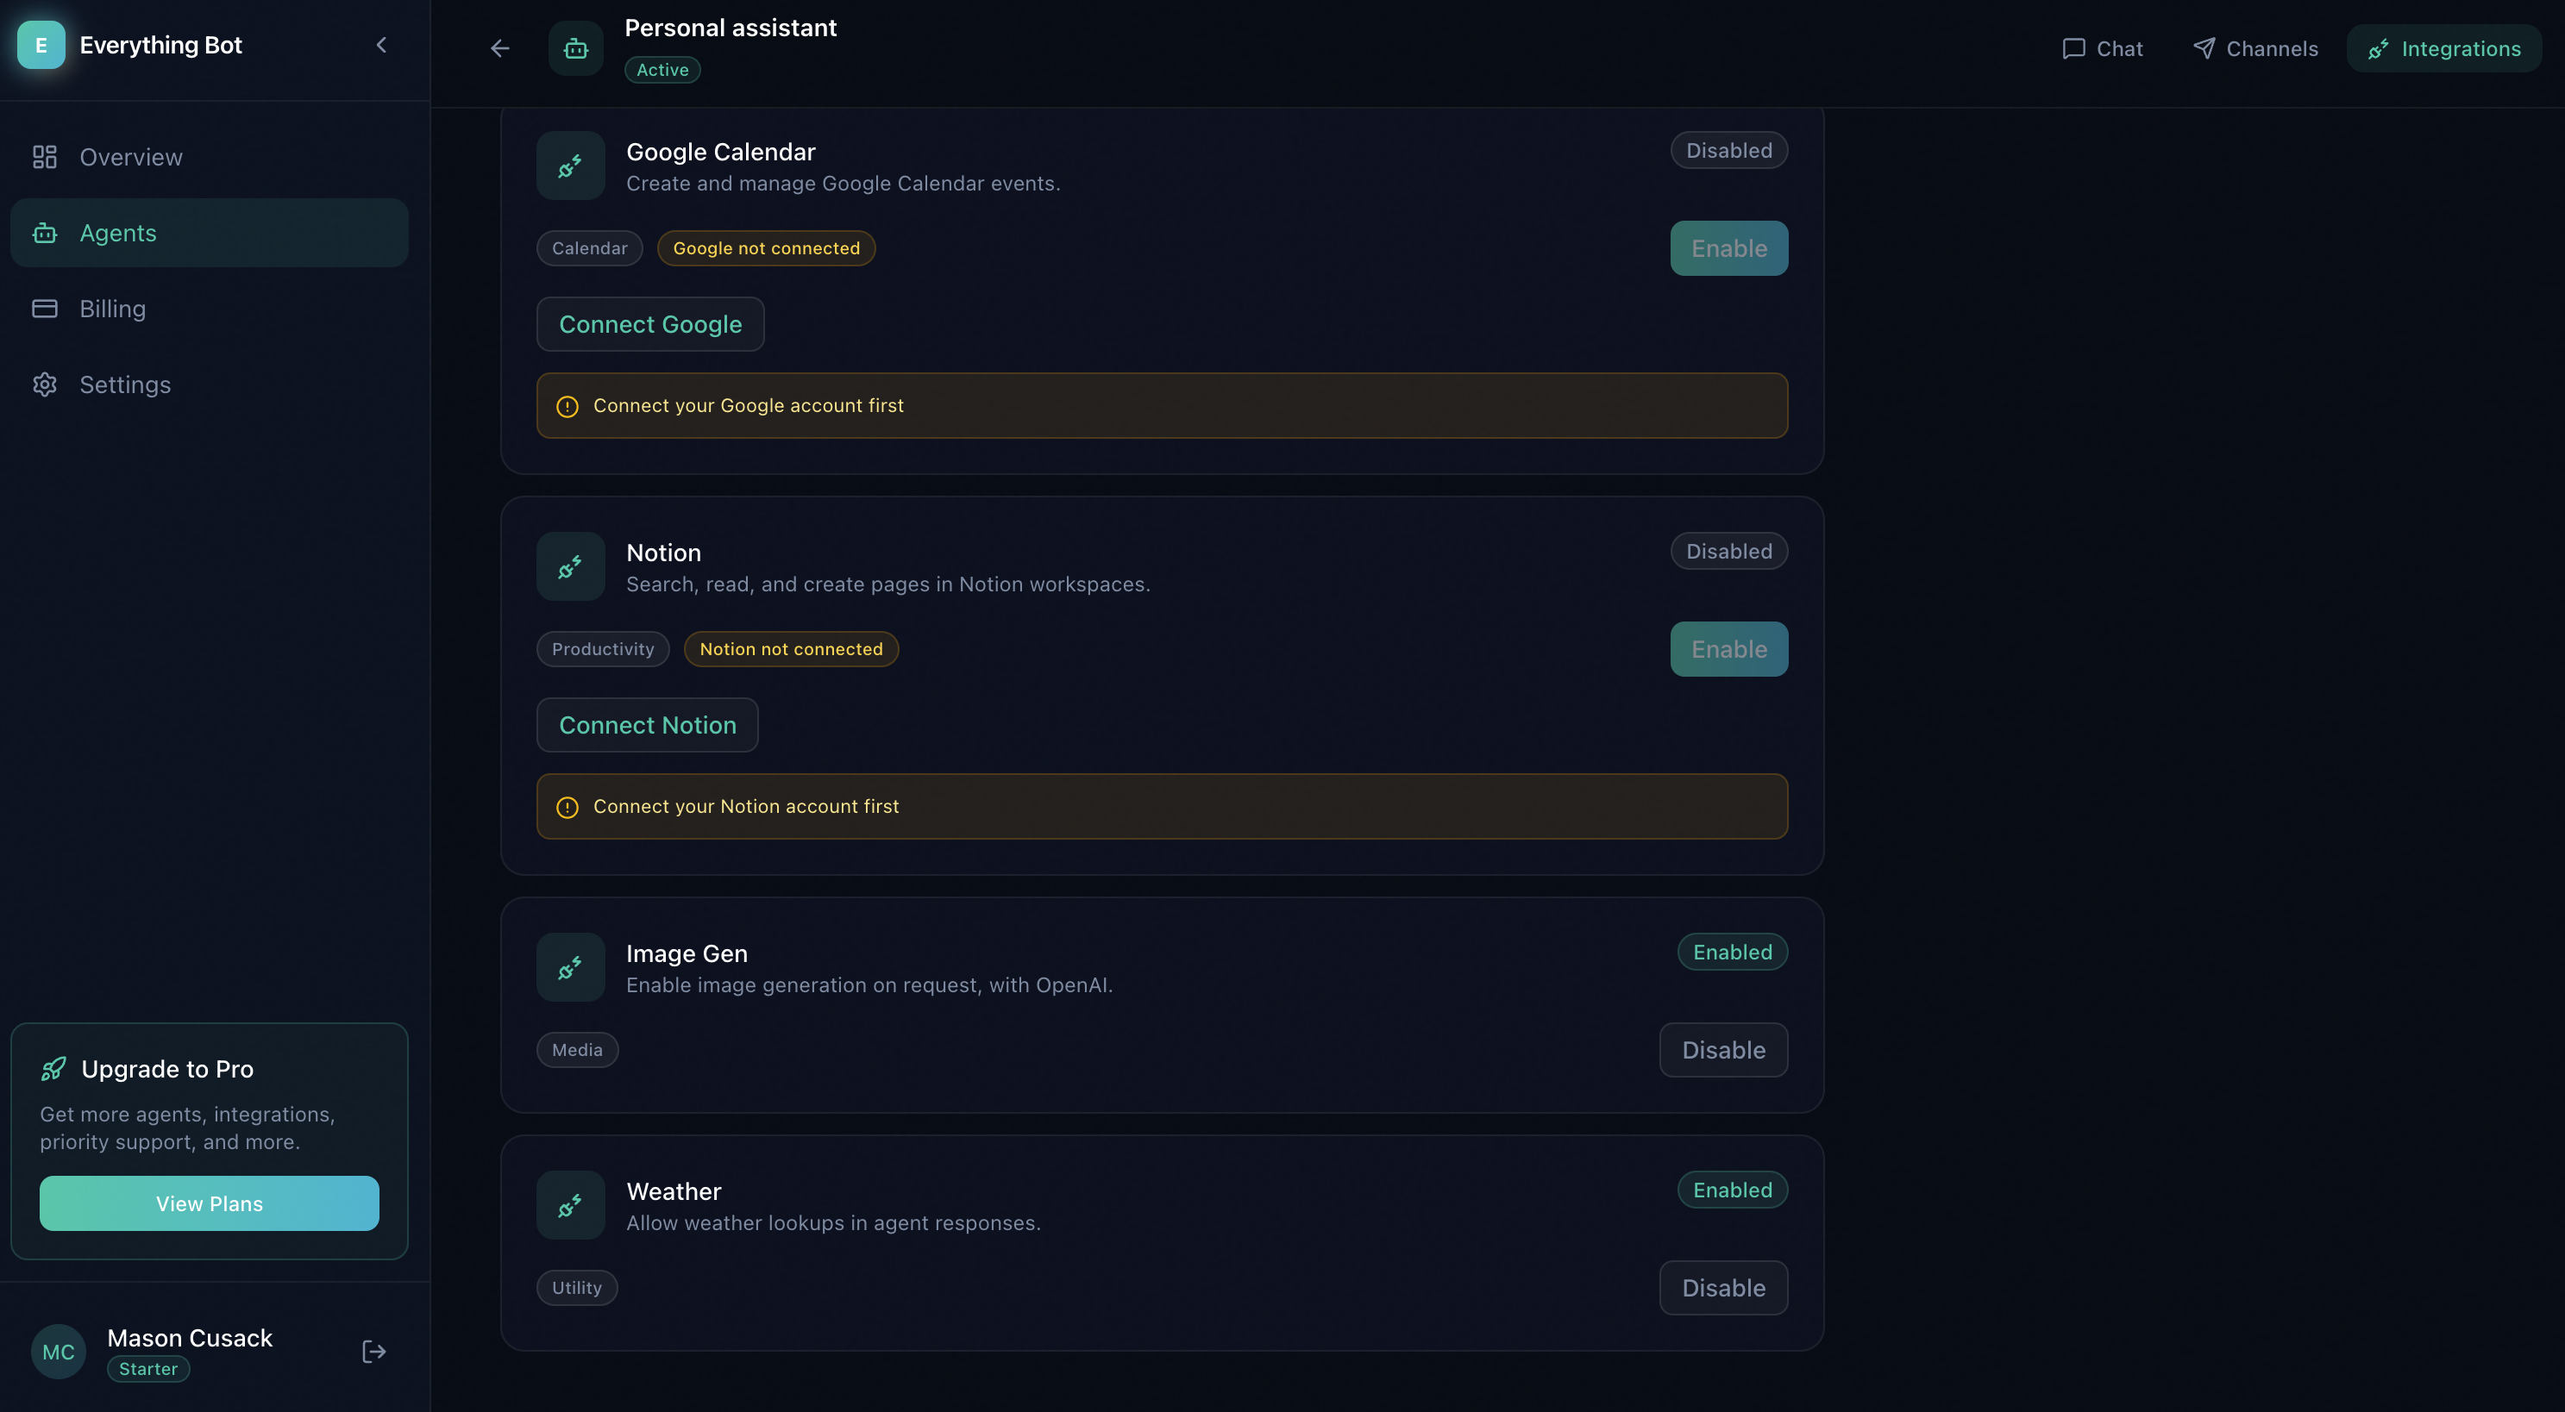Click 'Connect your Google account first' message
Screen dimensions: 2565x1412
coord(748,406)
